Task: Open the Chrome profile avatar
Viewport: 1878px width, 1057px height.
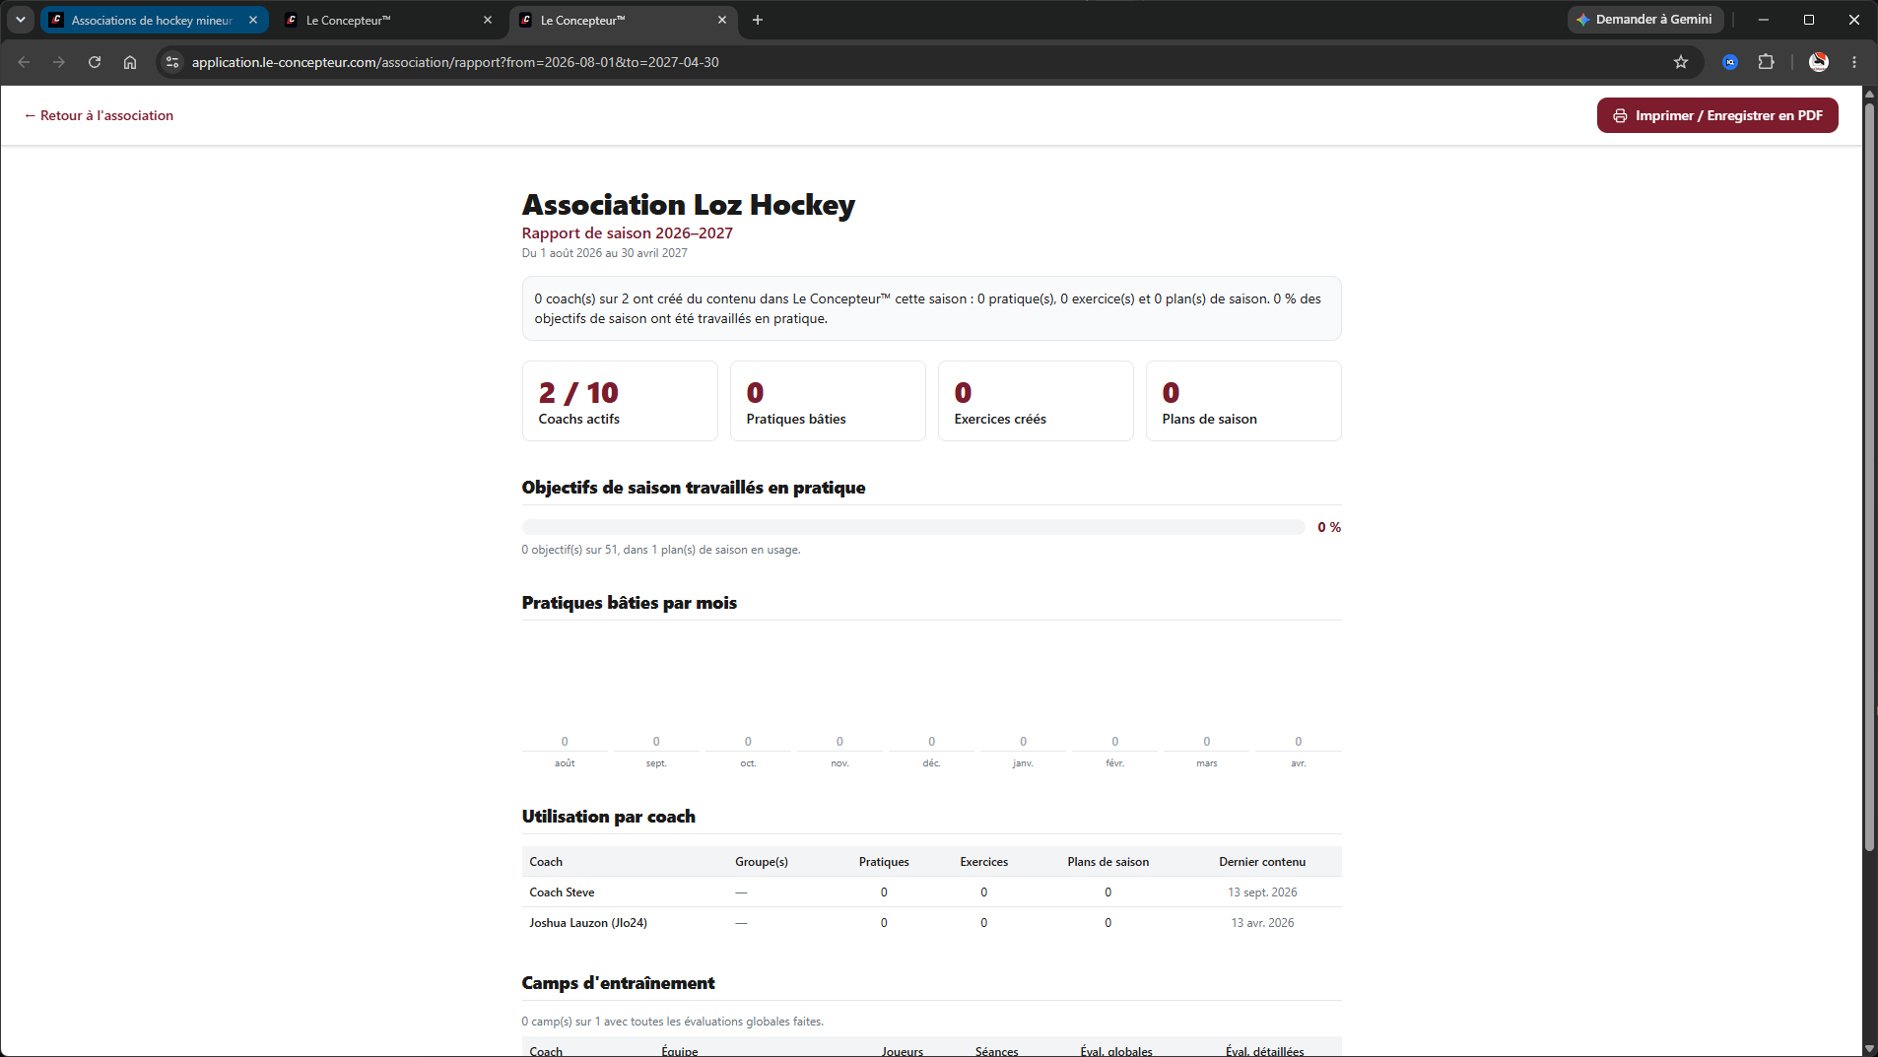Action: [x=1819, y=62]
